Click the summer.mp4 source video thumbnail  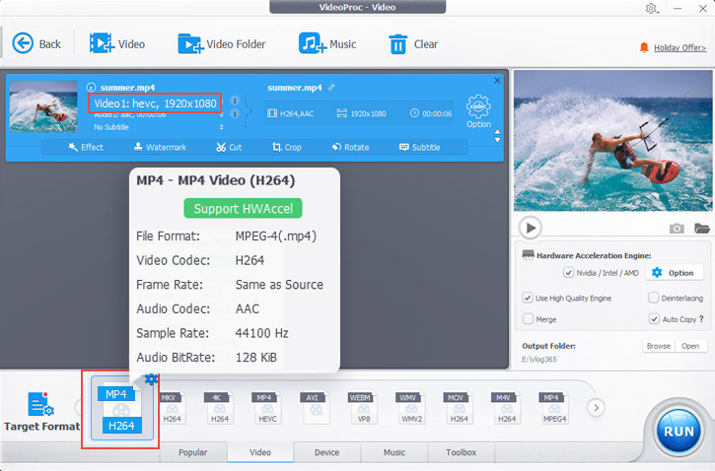pyautogui.click(x=43, y=106)
